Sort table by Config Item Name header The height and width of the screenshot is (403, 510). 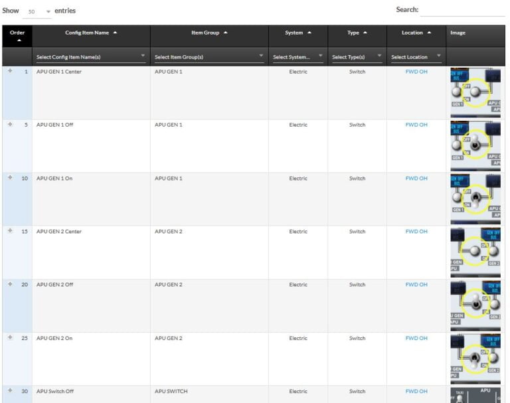91,33
